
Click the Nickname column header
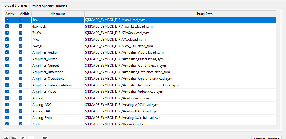pos(58,14)
